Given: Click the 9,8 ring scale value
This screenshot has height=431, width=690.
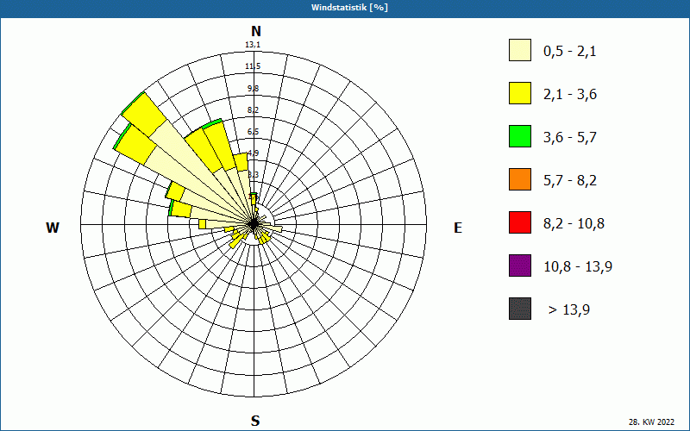Looking at the screenshot, I should (253, 89).
